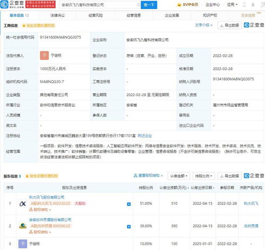
Task: Click the A股 科大讯飞 002230.SZ stock tag
Action: point(50,203)
